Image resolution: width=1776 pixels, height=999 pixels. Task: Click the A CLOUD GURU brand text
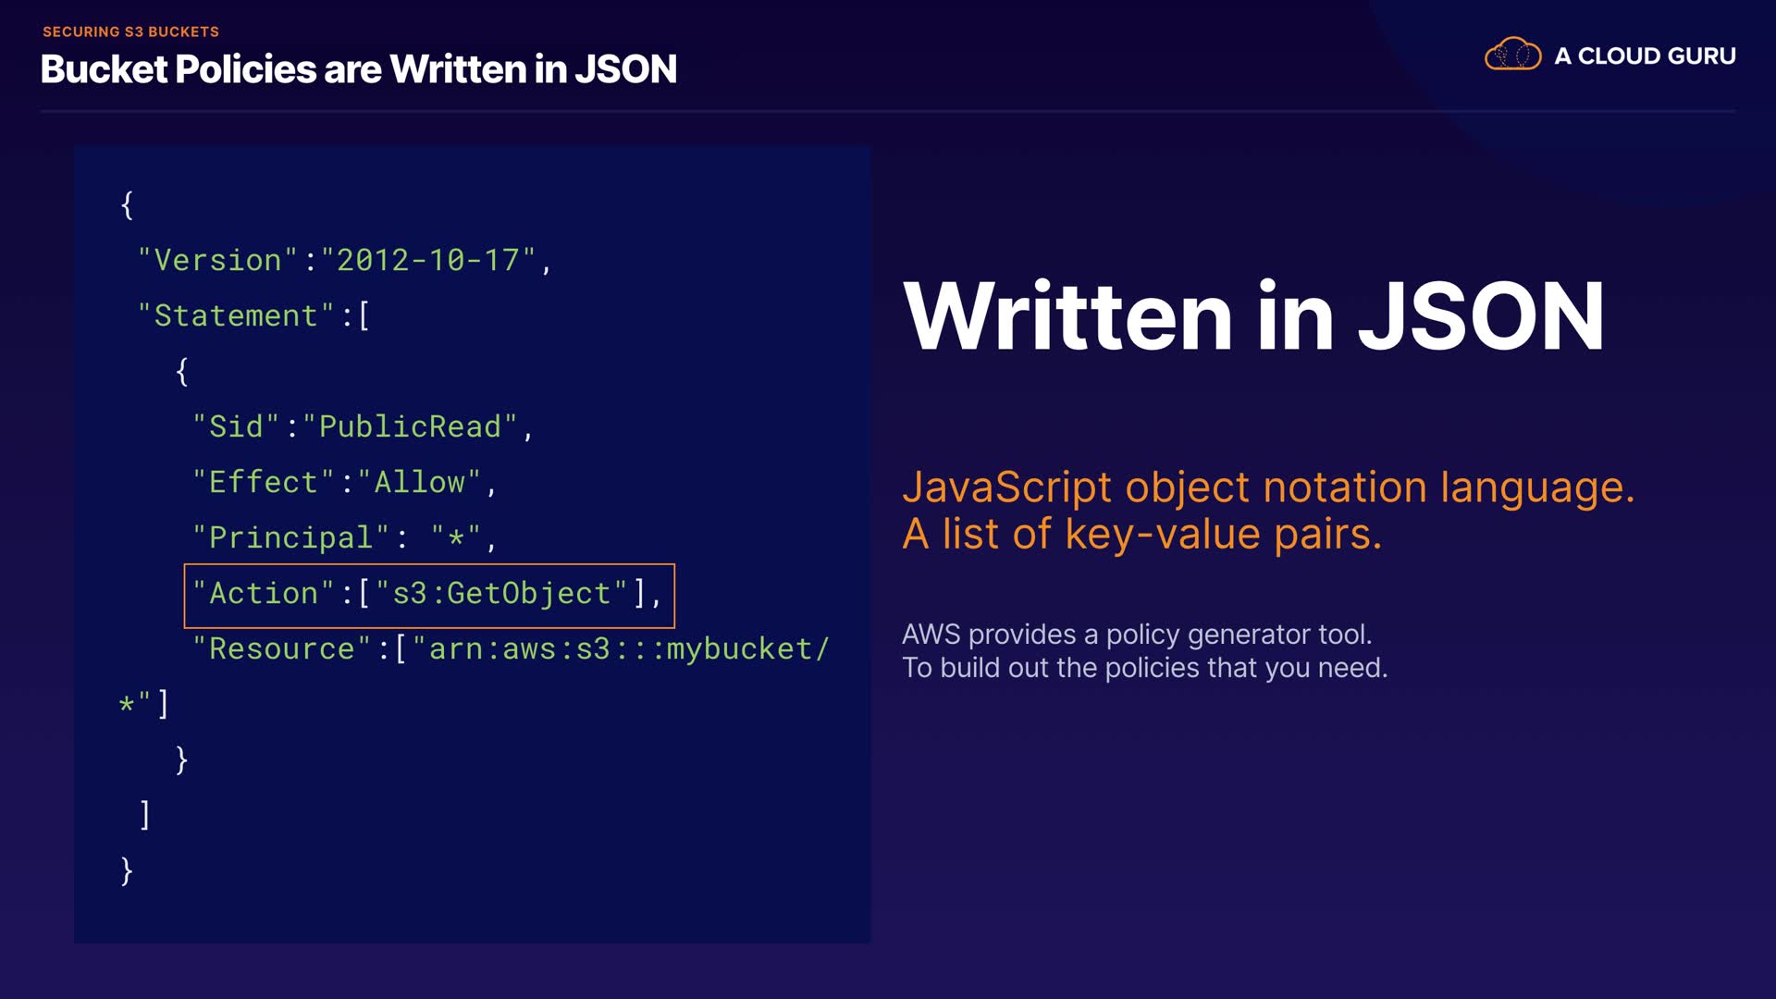coord(1645,56)
